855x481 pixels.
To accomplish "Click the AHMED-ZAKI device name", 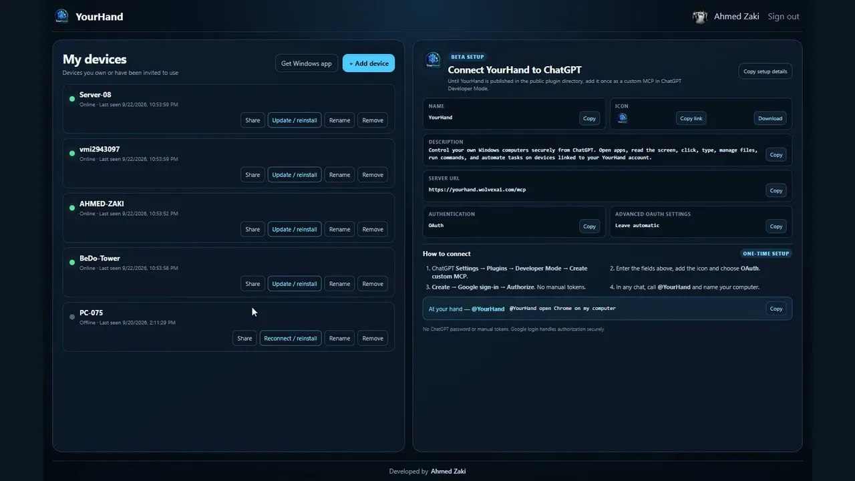I will tap(102, 204).
